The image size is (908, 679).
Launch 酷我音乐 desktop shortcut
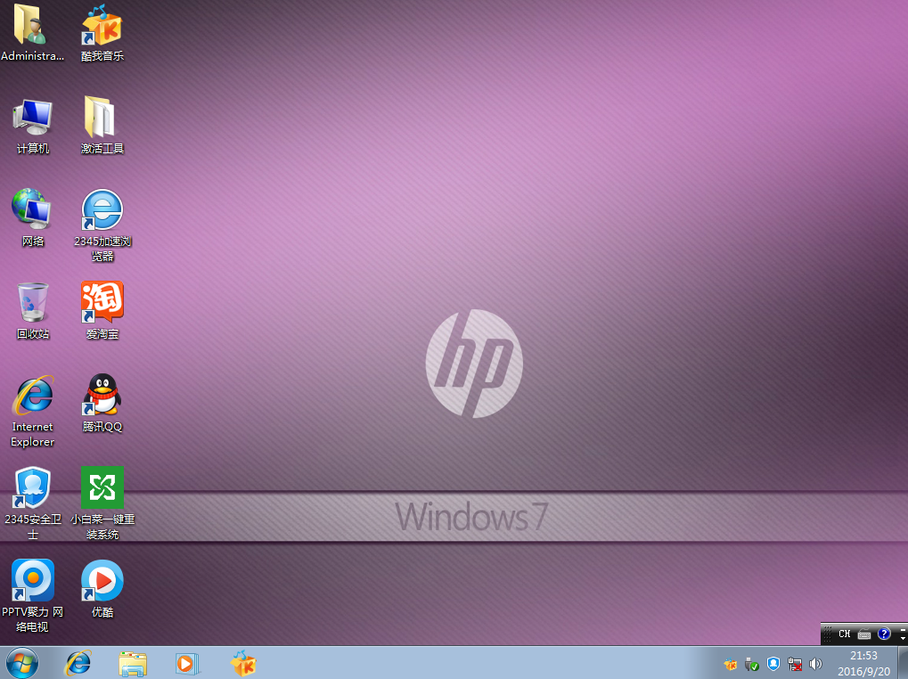102,34
